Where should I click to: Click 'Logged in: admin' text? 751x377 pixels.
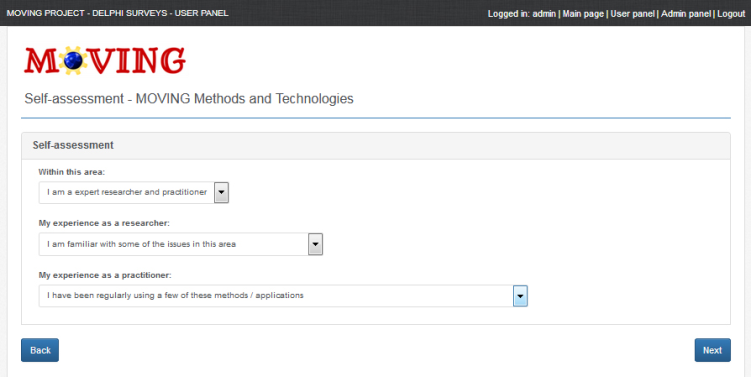click(x=522, y=14)
